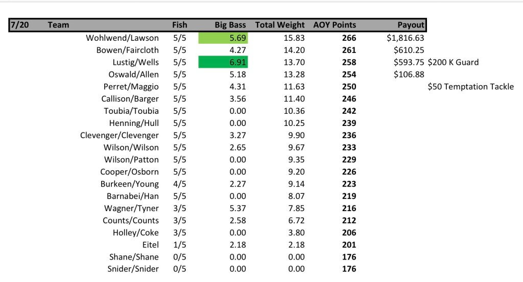Click Wagner/Tyner's 5.37 big bass value
Image resolution: width=523 pixels, height=282 pixels.
click(237, 208)
